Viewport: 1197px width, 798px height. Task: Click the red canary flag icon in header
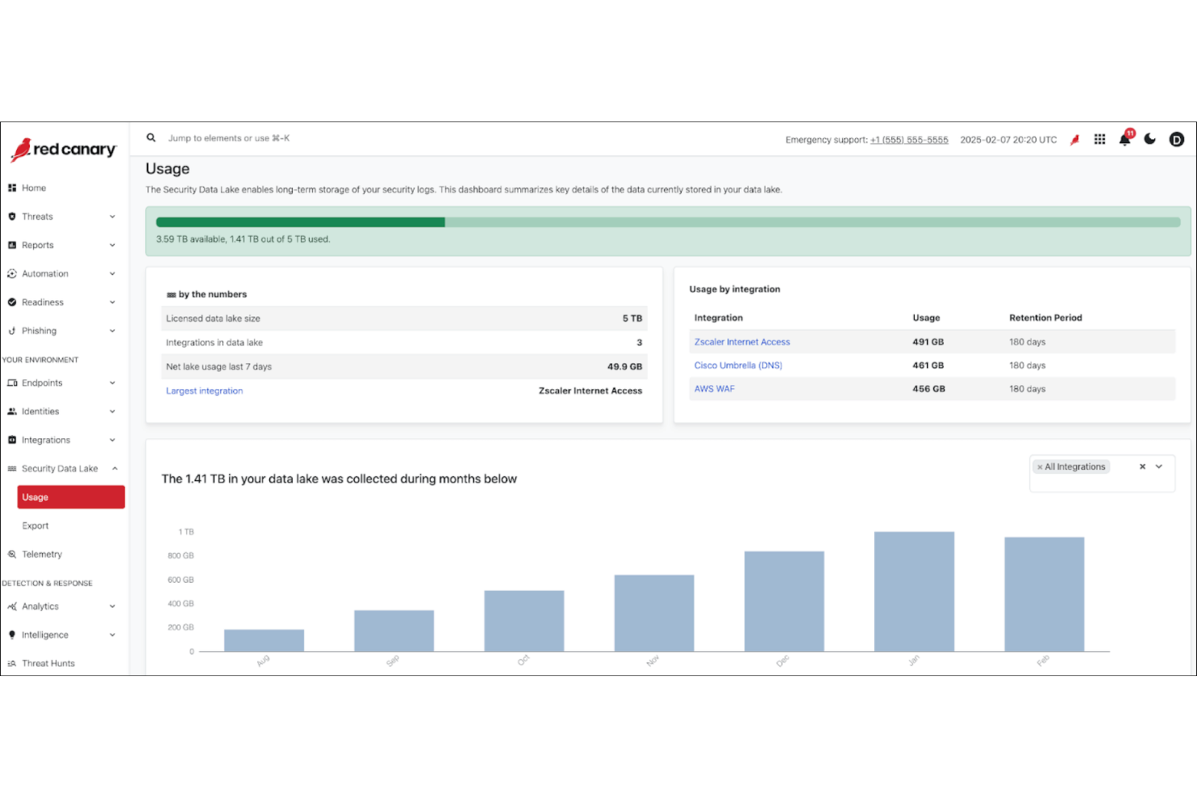pos(1074,139)
